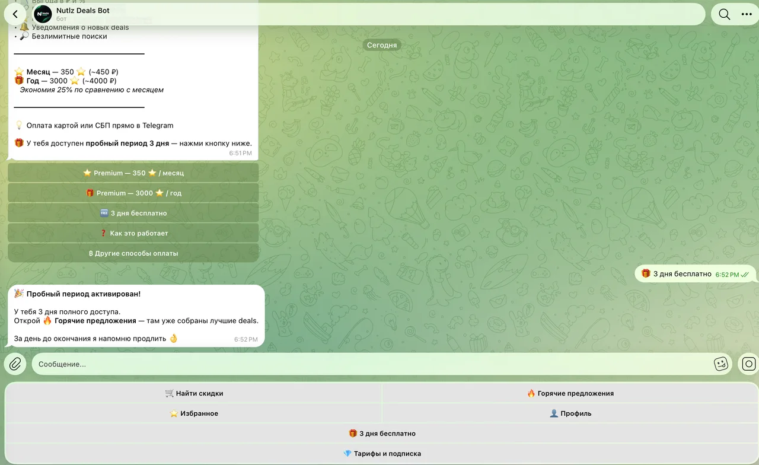
Task: Open the three-dots more options menu
Action: tap(747, 14)
